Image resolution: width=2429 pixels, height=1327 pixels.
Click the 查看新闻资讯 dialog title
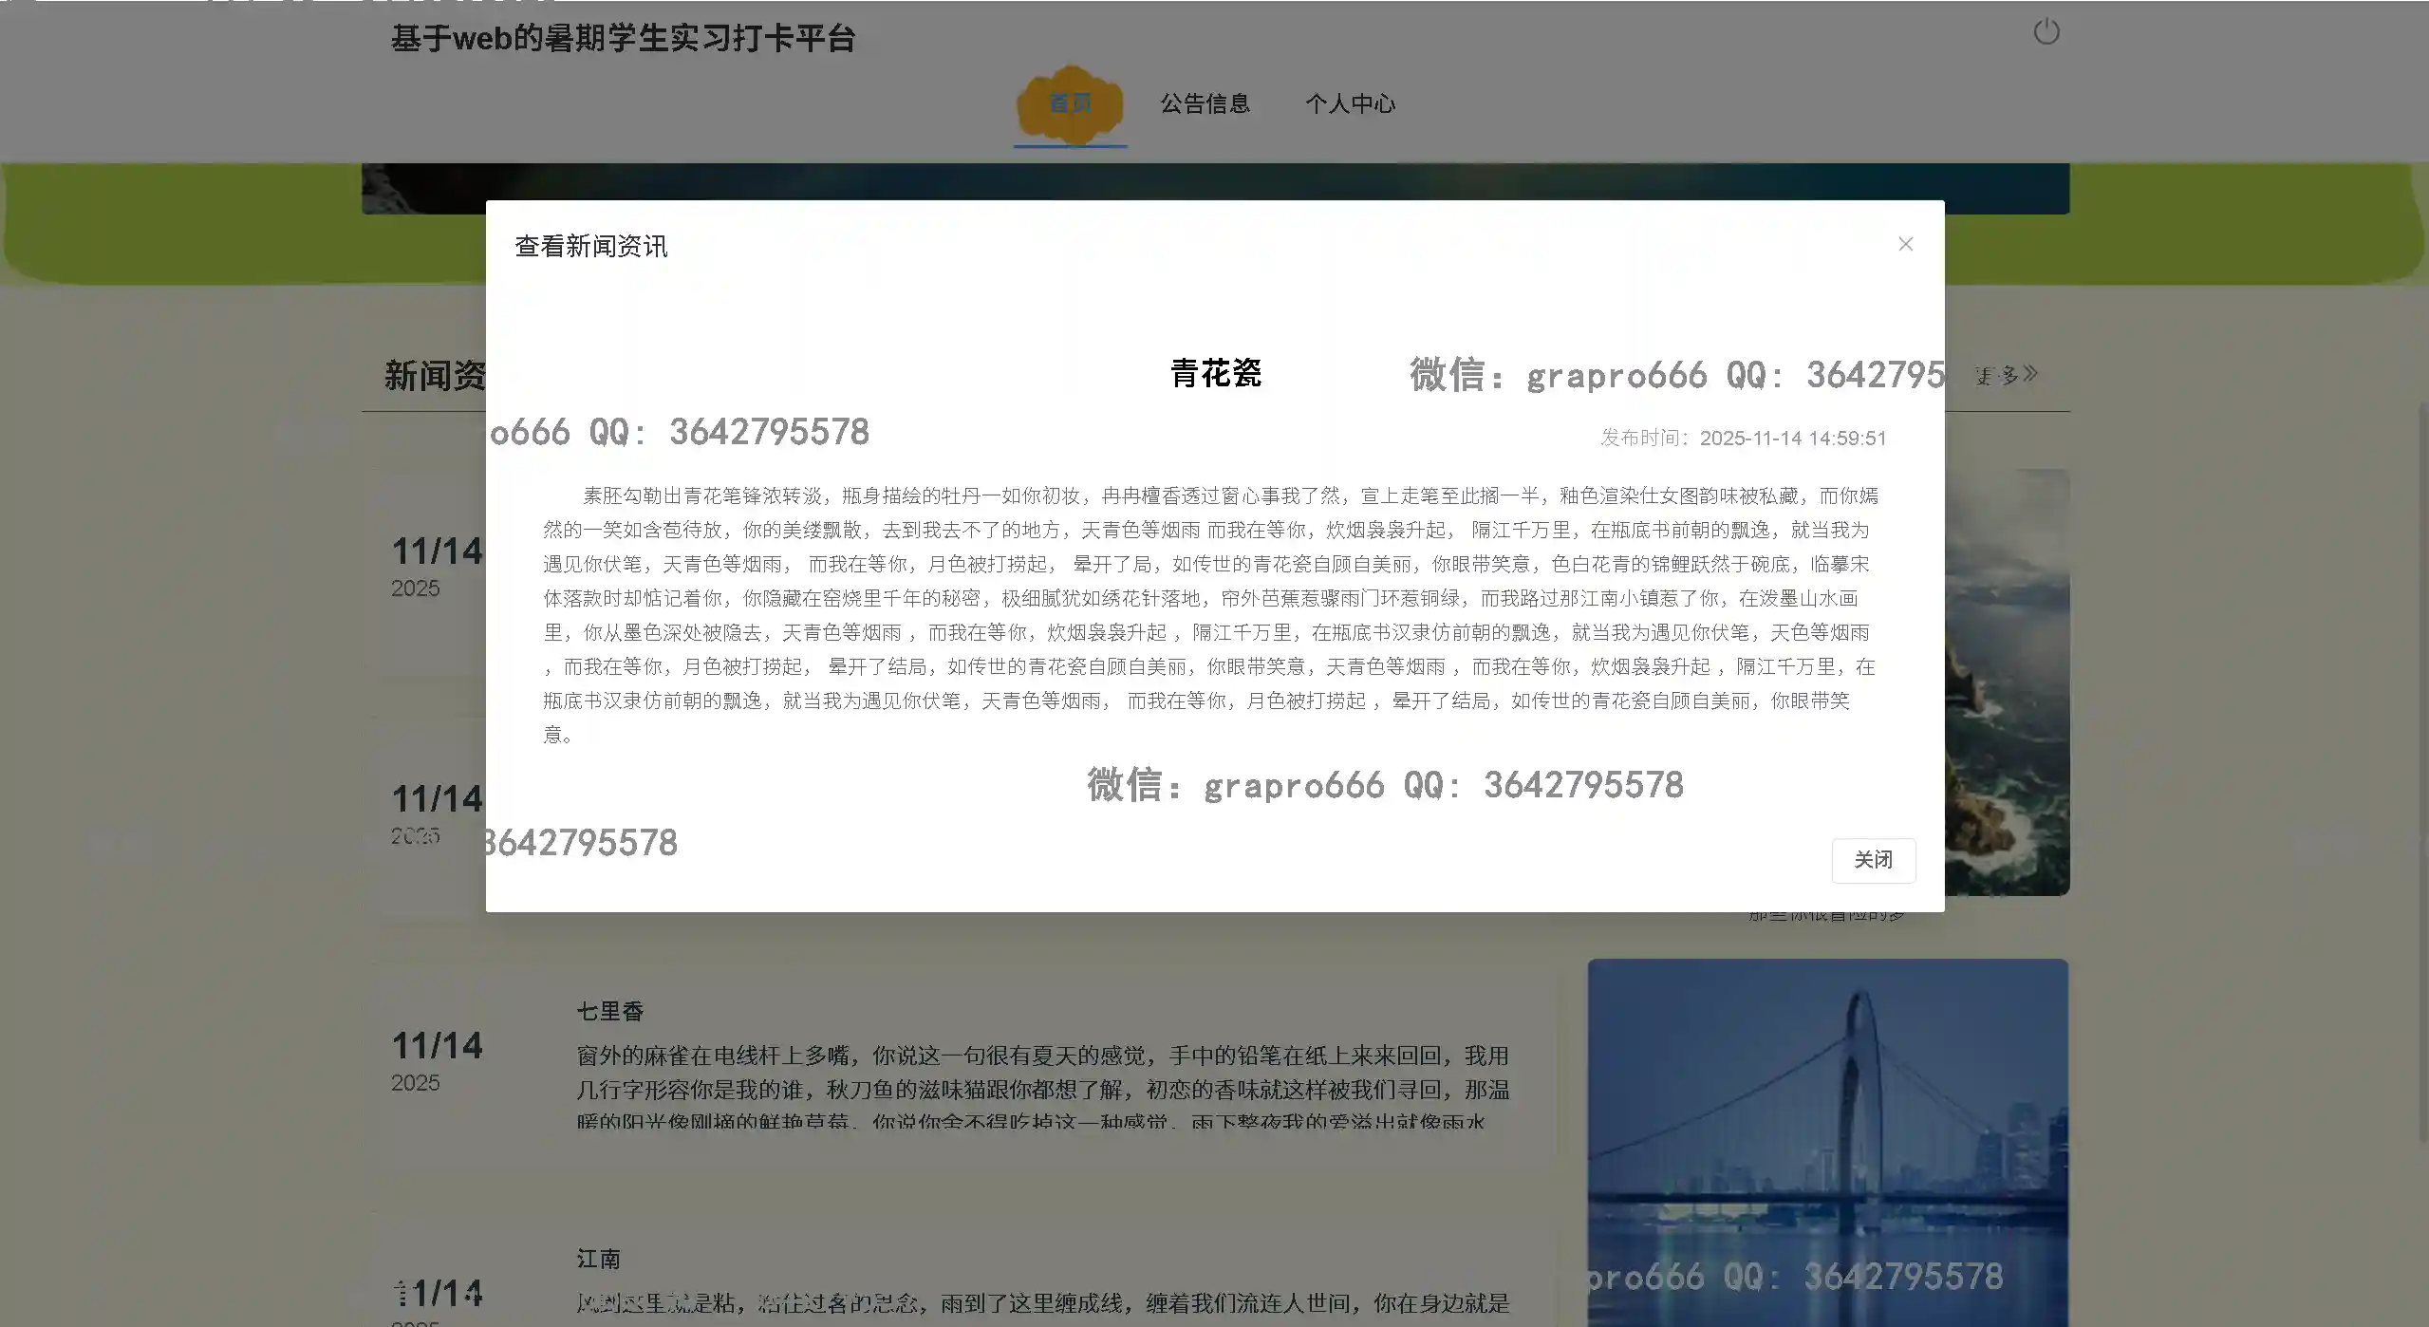point(590,247)
